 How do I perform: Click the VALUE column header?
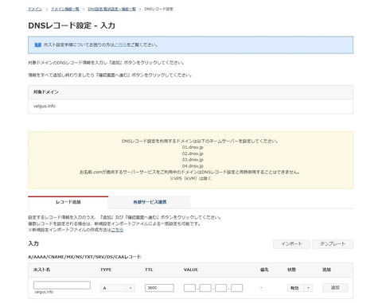tap(191, 270)
